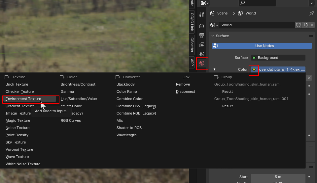
Task: Click the yellow Color socket dot
Action: tap(254, 69)
